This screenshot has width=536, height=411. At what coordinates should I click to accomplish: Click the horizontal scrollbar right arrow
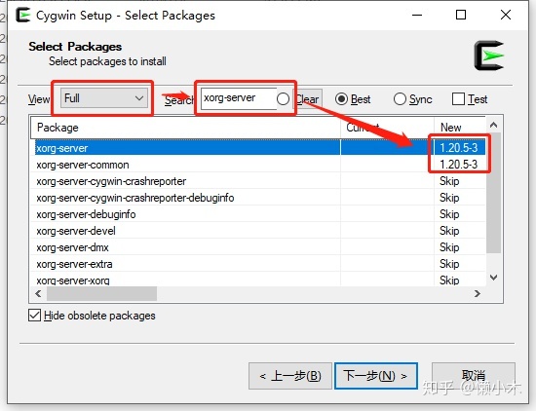pyautogui.click(x=478, y=293)
